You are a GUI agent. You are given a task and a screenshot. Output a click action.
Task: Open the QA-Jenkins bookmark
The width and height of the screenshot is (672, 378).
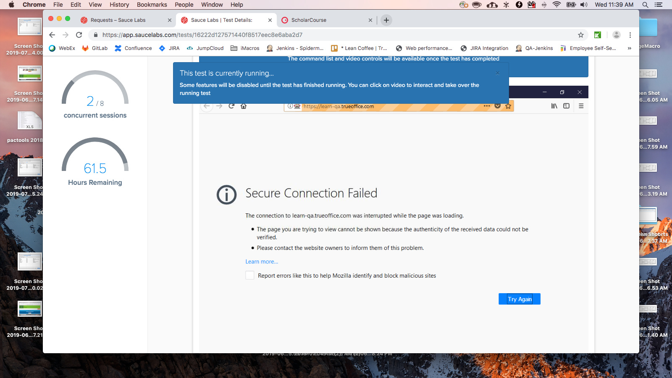click(535, 48)
